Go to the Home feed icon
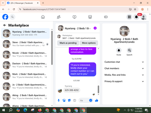151x113 pixels. tap(43, 17)
